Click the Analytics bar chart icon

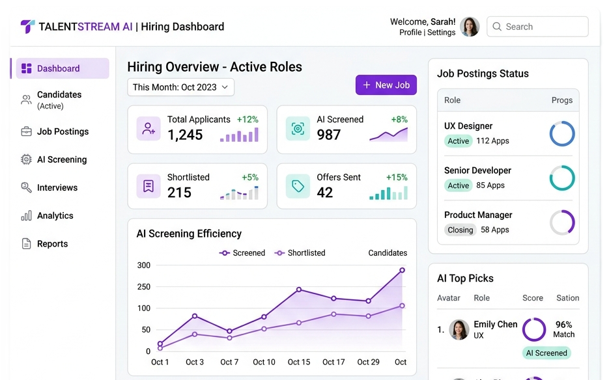26,216
